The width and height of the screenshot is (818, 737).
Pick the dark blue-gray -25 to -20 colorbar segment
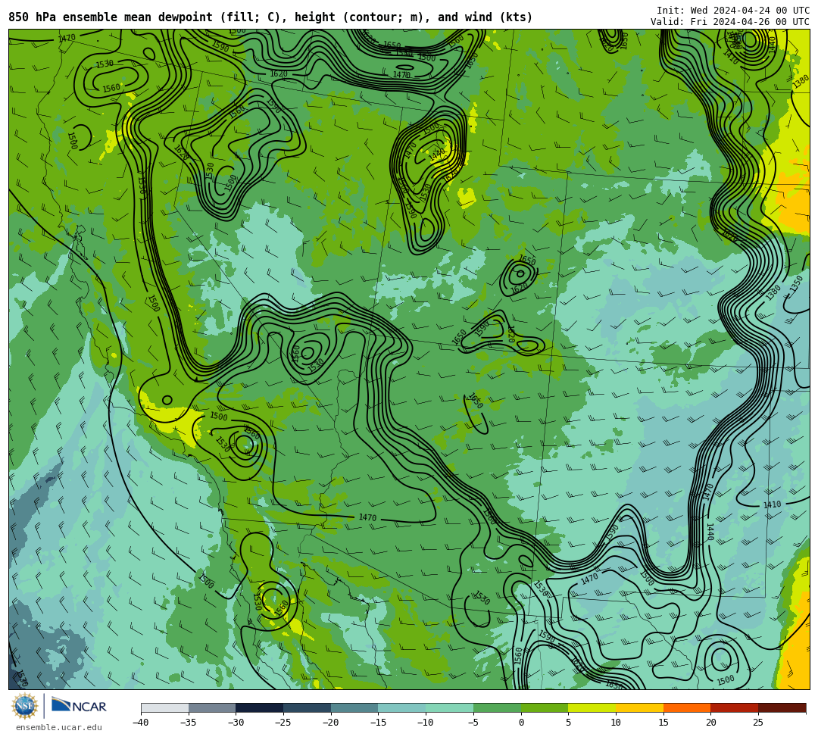tap(307, 707)
